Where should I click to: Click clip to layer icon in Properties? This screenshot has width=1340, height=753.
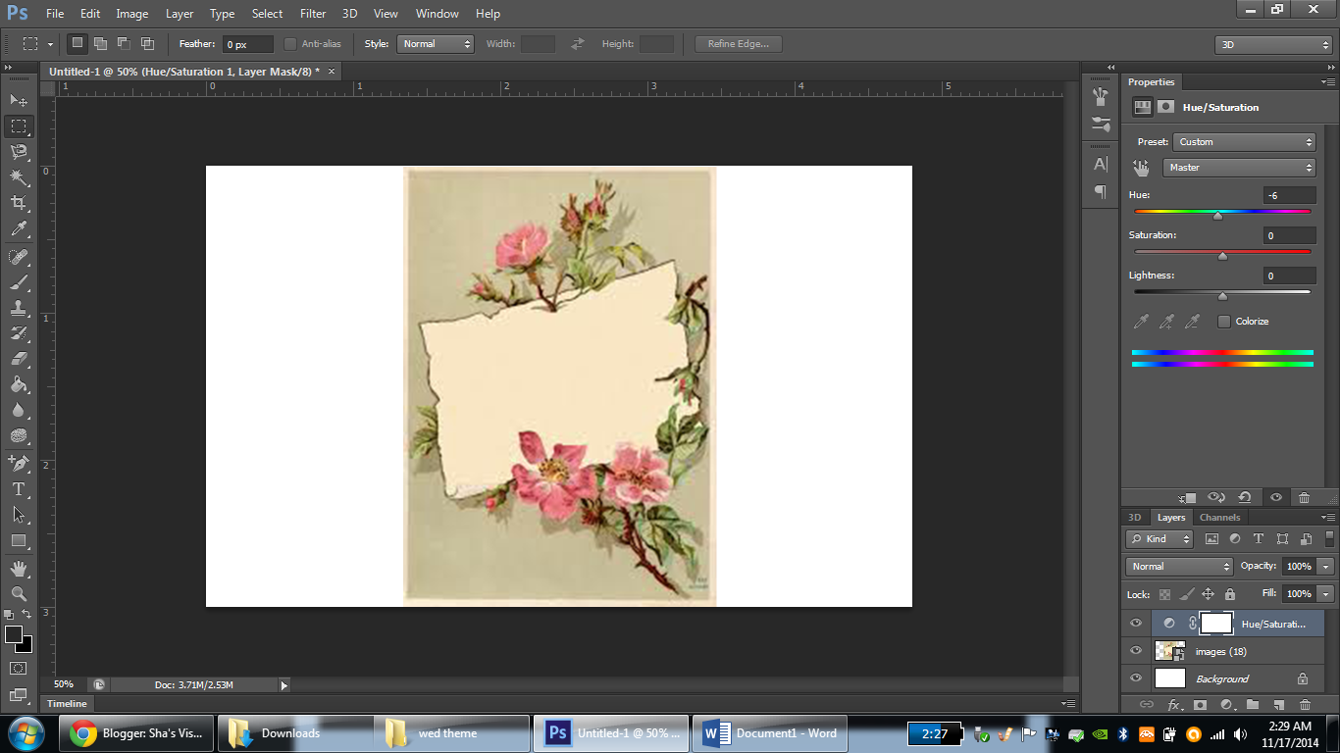(1187, 497)
